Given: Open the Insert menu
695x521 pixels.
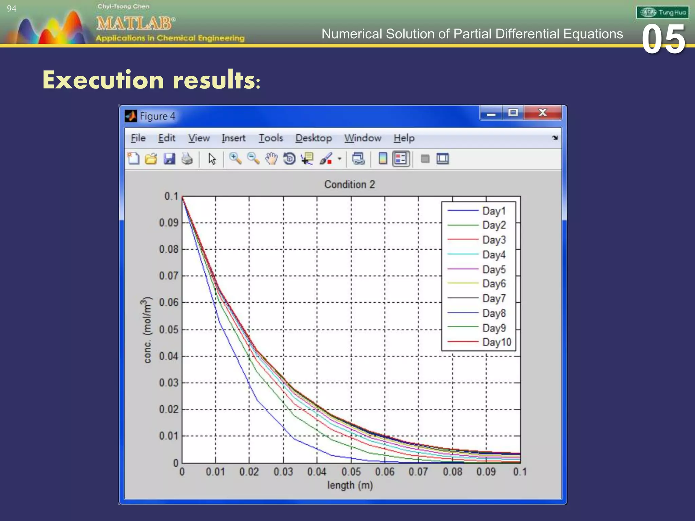Looking at the screenshot, I should (x=233, y=138).
